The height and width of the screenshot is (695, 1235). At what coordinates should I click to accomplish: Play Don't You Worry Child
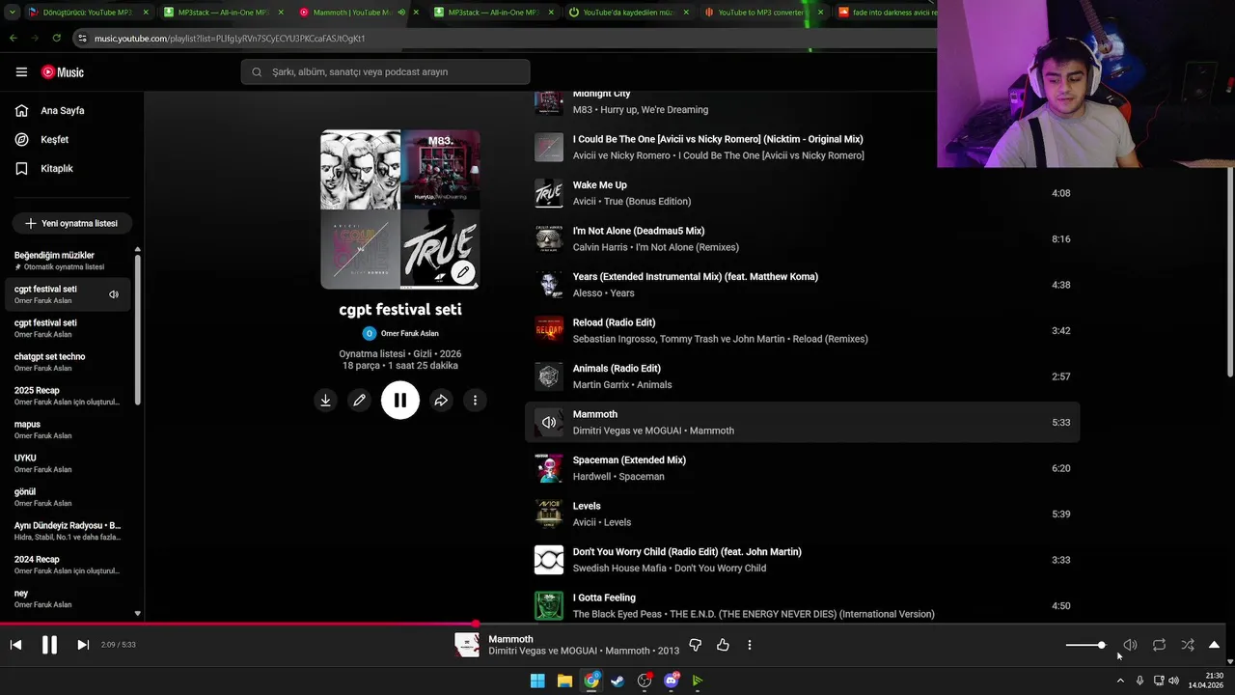click(x=687, y=552)
